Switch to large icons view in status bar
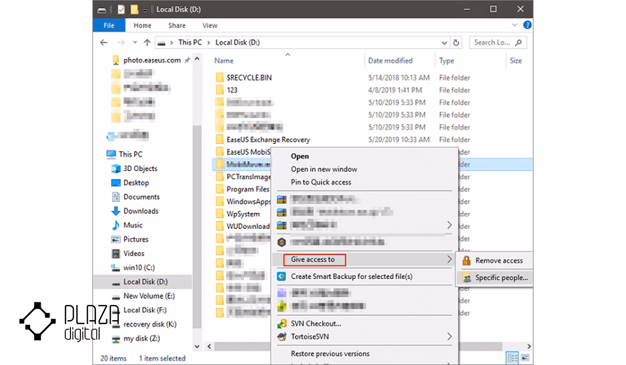The height and width of the screenshot is (365, 626). coord(526,358)
